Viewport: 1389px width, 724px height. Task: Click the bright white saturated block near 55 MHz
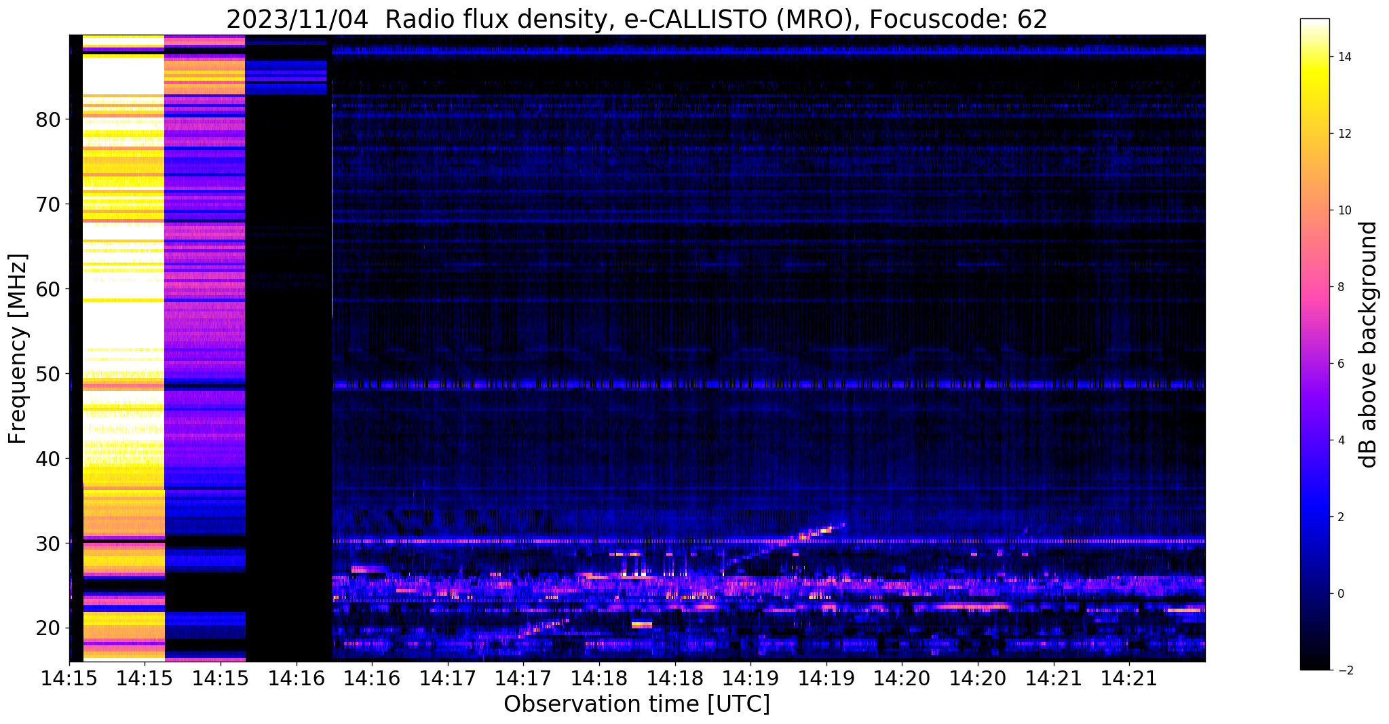point(123,324)
